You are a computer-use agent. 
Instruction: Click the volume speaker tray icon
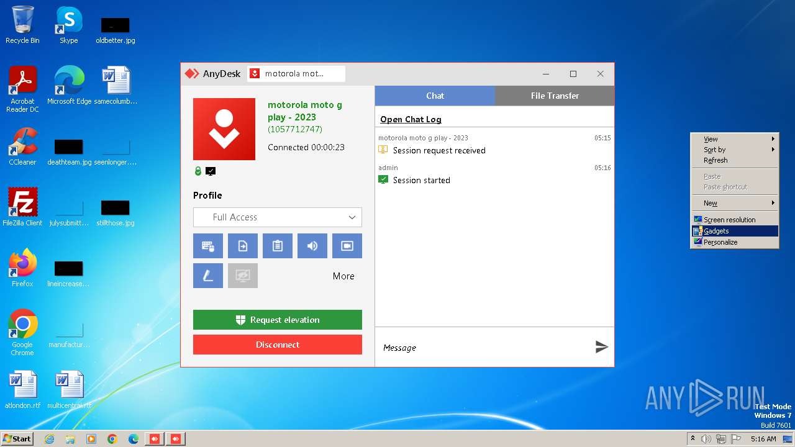706,439
